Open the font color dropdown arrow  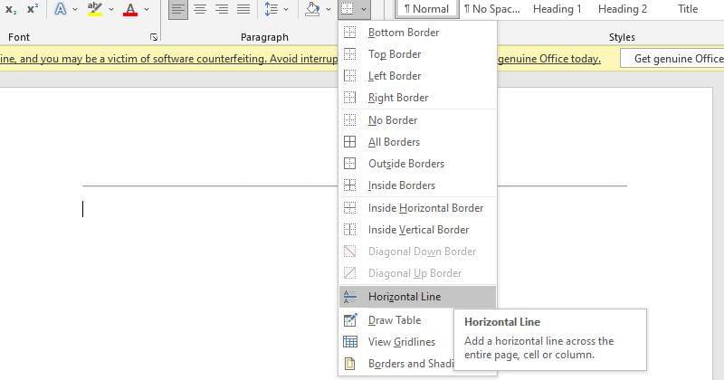147,9
